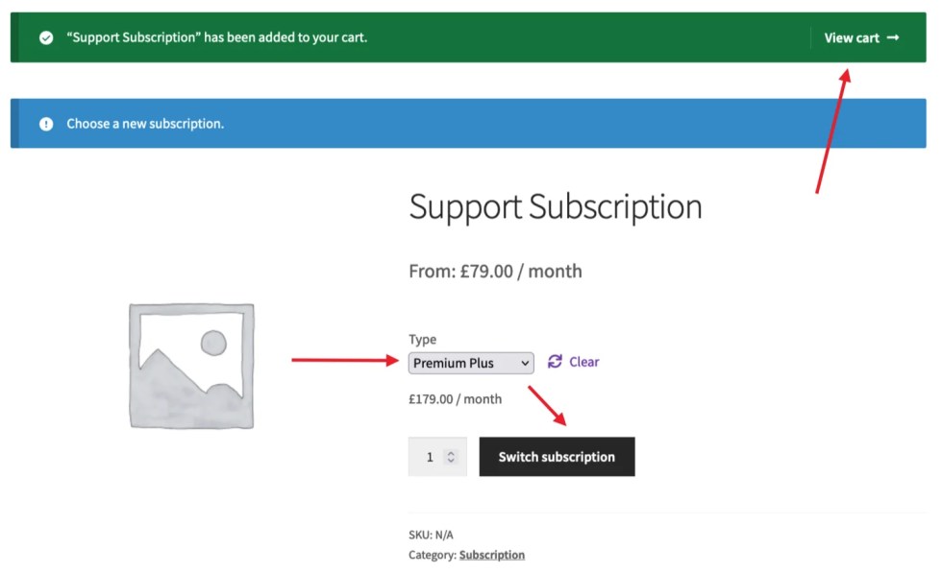Image resolution: width=942 pixels, height=573 pixels.
Task: Click the Support Subscription product title
Action: tap(556, 207)
